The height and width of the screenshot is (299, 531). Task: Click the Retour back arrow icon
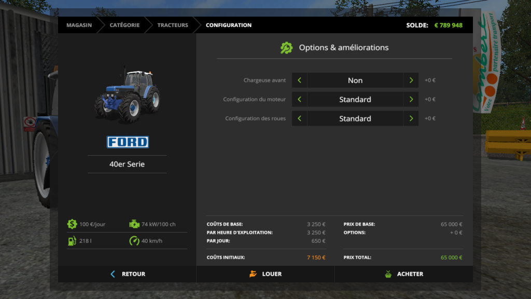[x=113, y=274]
